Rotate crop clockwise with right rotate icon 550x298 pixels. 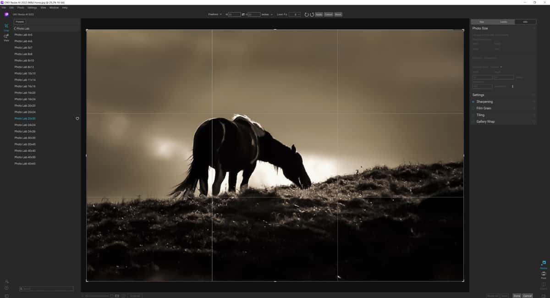pyautogui.click(x=312, y=15)
